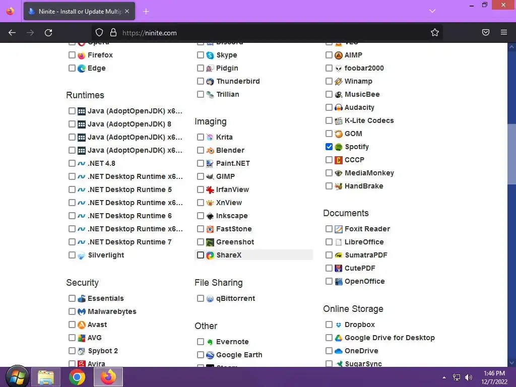Open a new tab

click(x=146, y=12)
